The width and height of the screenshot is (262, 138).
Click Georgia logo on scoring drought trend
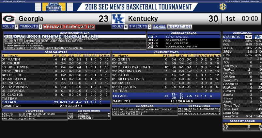click(150, 46)
